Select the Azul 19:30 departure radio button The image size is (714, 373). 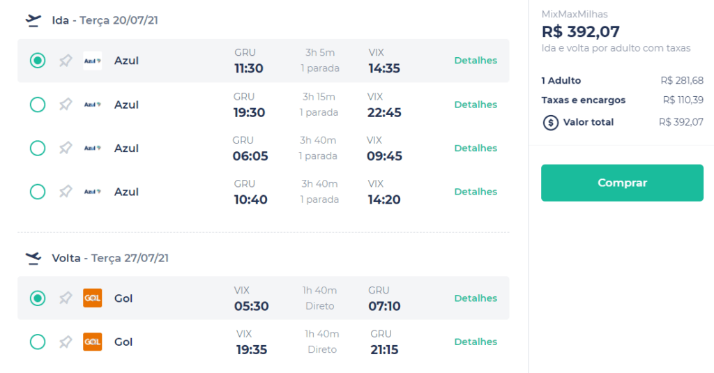[38, 105]
